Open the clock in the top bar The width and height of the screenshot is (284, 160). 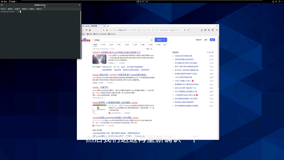point(142,1)
